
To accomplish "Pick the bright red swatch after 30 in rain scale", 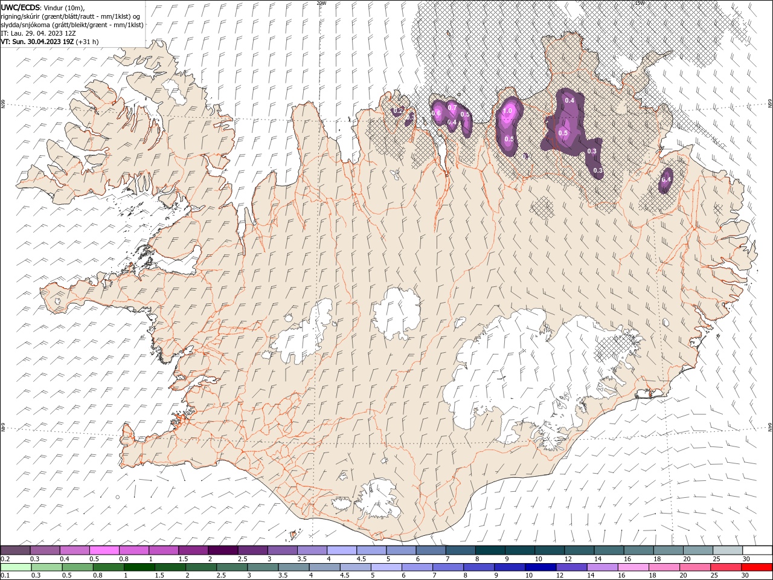I will 756,567.
